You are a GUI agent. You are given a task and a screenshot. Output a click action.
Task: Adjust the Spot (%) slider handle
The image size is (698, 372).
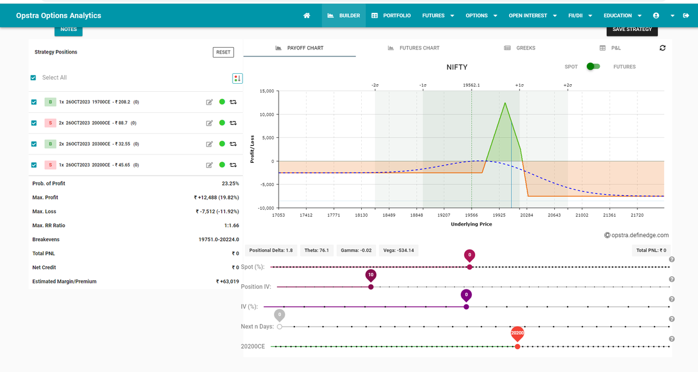click(x=469, y=267)
